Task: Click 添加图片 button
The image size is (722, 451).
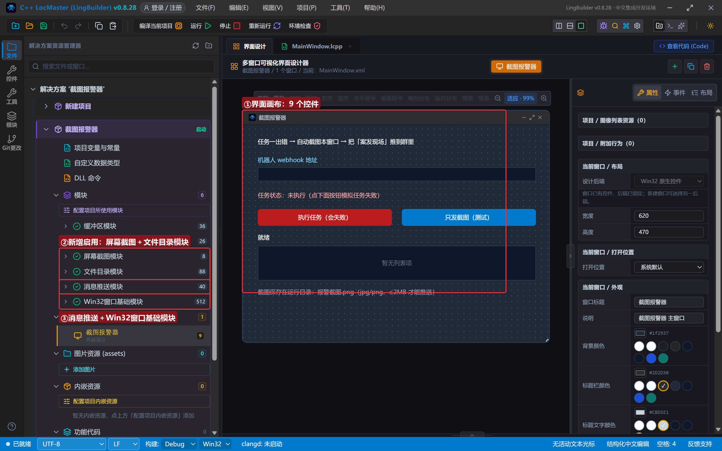Action: (x=134, y=369)
